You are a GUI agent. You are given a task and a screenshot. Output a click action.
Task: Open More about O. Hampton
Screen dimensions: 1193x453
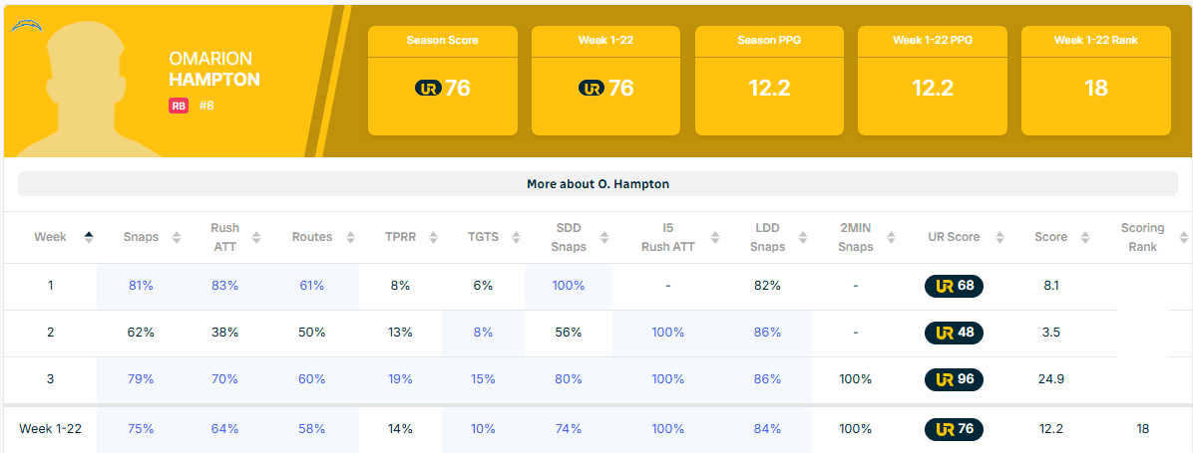(x=597, y=184)
